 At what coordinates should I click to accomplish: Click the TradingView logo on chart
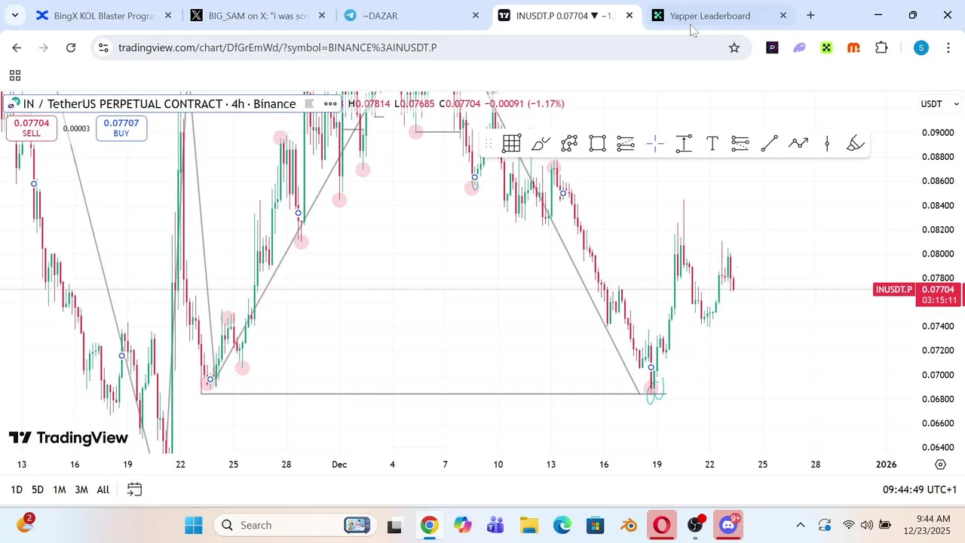coord(69,437)
